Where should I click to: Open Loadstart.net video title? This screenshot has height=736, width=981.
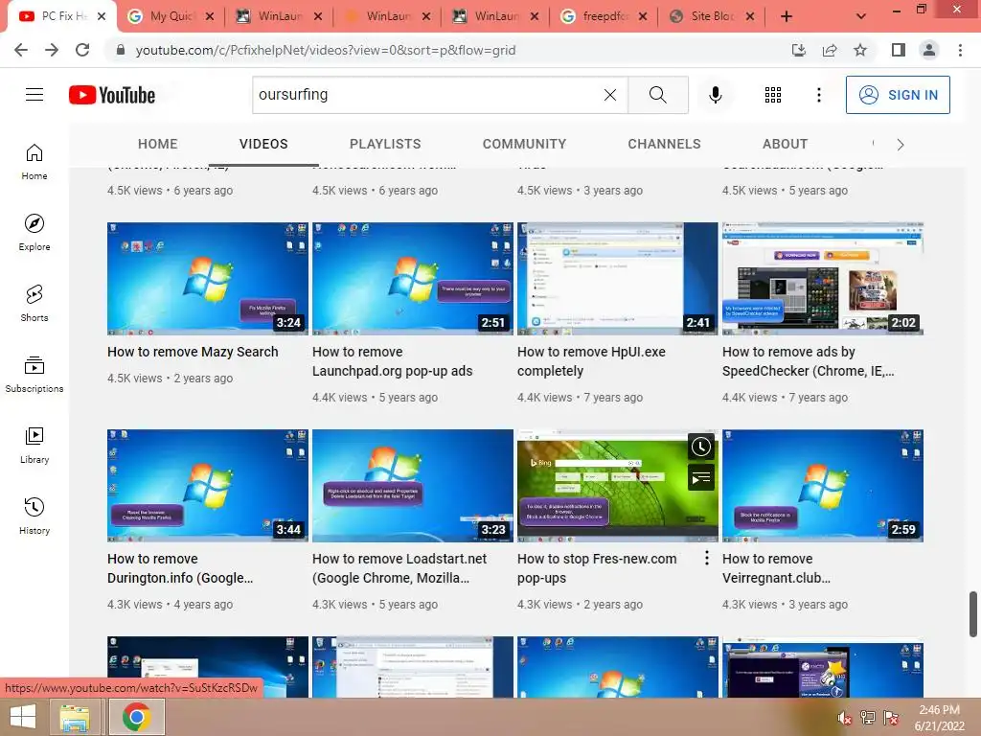399,568
